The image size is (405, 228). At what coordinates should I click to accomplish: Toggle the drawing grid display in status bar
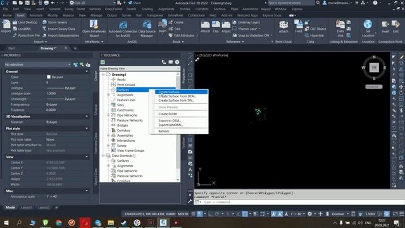(194, 214)
